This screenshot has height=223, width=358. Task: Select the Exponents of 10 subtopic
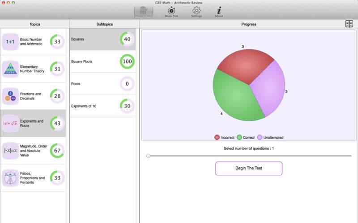(103, 106)
